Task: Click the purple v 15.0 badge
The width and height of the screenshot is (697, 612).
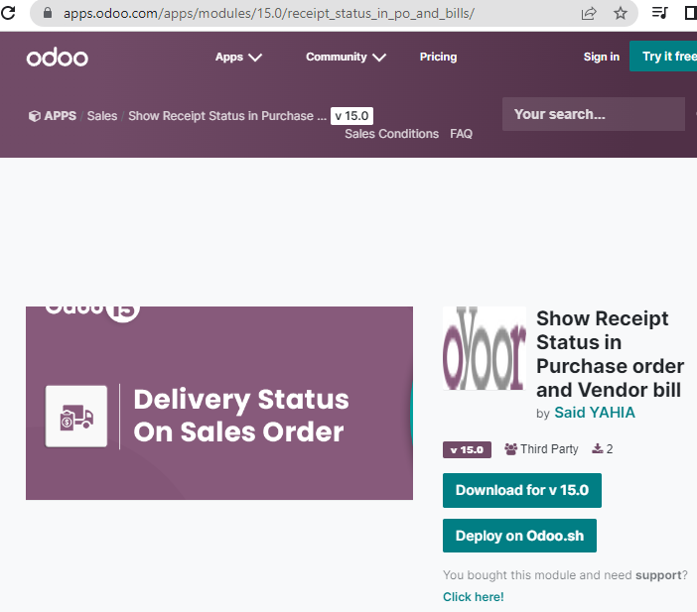Action: pyautogui.click(x=467, y=450)
